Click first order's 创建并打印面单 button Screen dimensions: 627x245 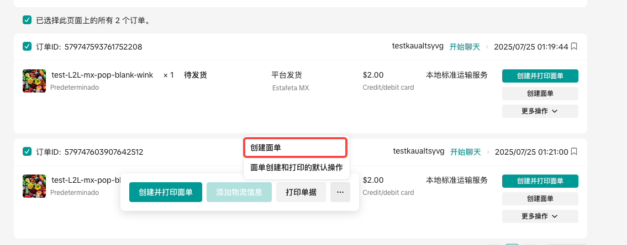click(x=540, y=76)
